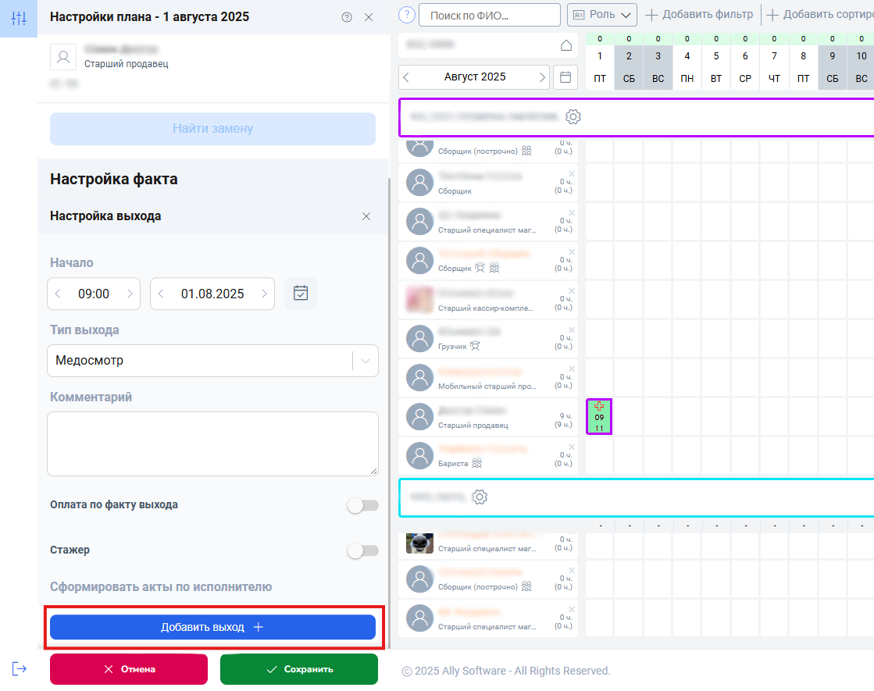The image size is (874, 691).
Task: Click the filter sliders icon in sidebar
Action: pos(19,18)
